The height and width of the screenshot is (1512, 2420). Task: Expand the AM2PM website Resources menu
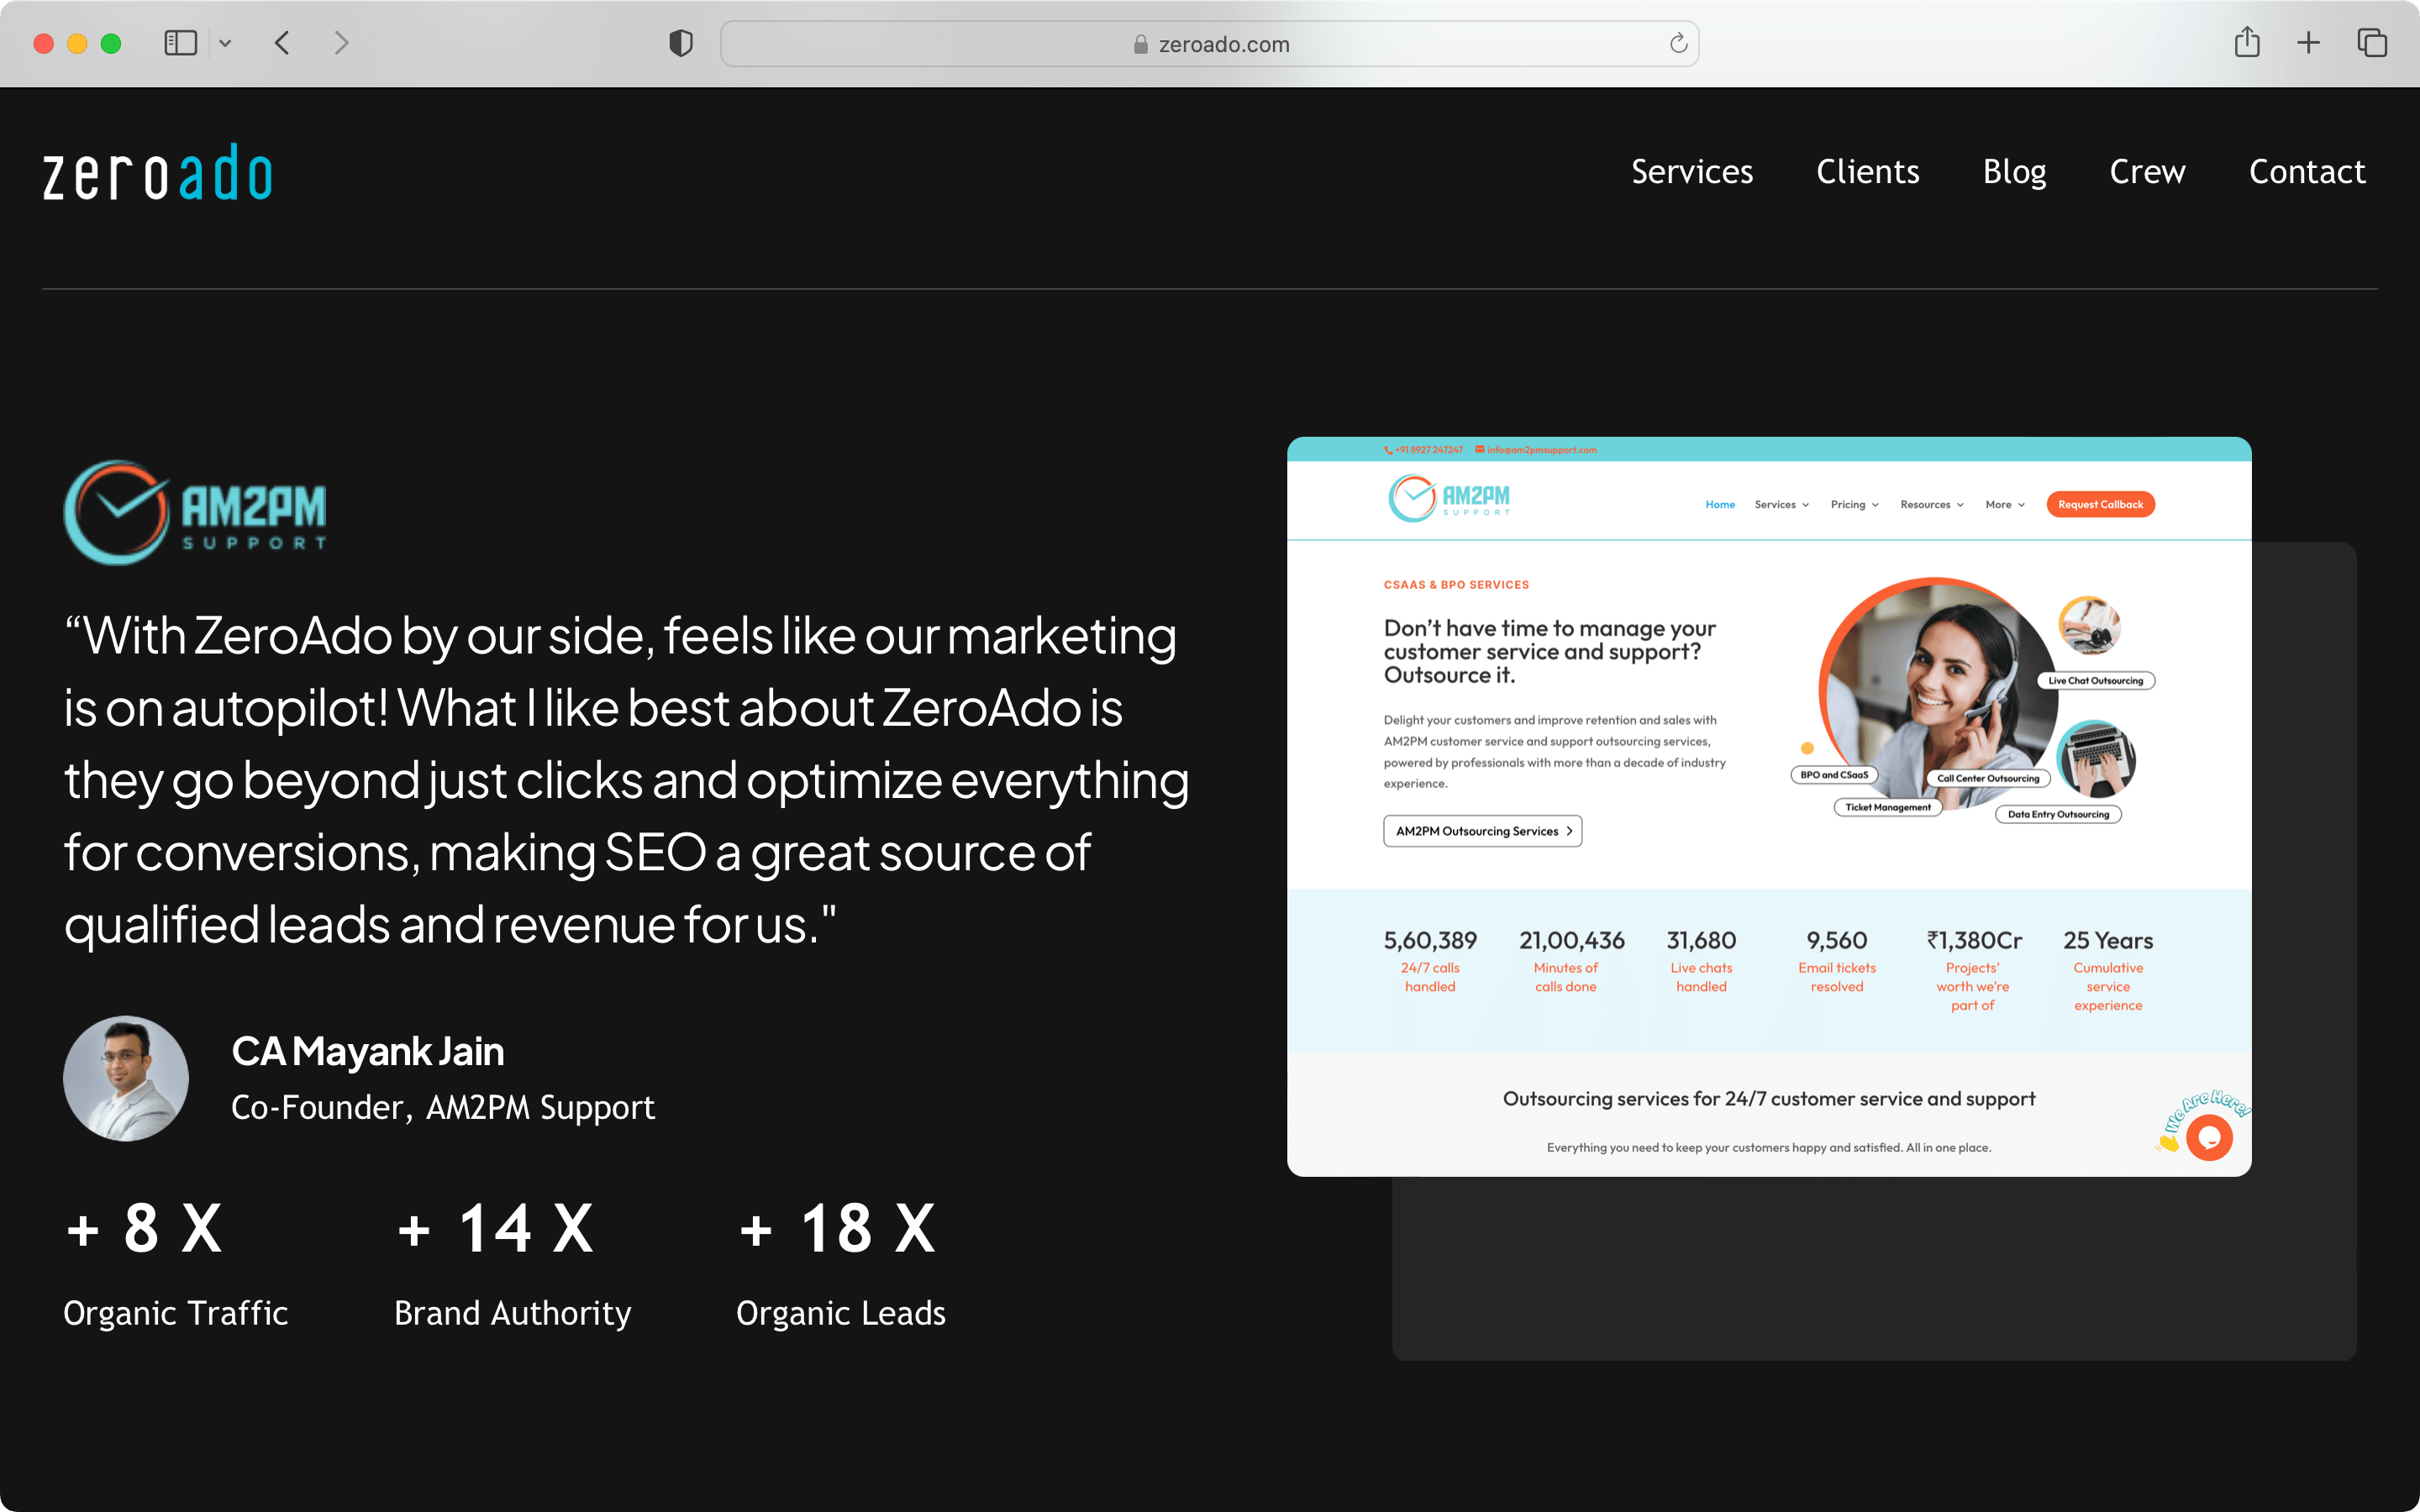(1930, 505)
